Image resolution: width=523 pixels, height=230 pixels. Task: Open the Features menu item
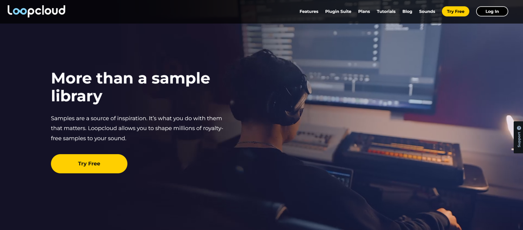coord(309,11)
